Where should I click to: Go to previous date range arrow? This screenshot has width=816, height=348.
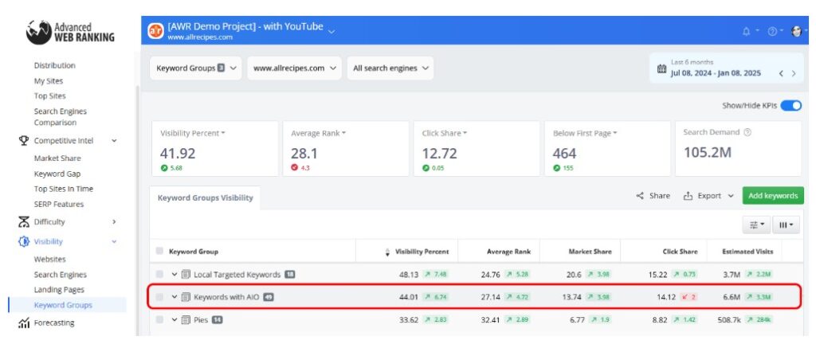coord(781,73)
